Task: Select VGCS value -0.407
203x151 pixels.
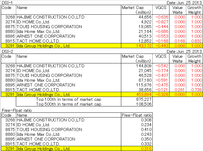Action: [x=162, y=75]
